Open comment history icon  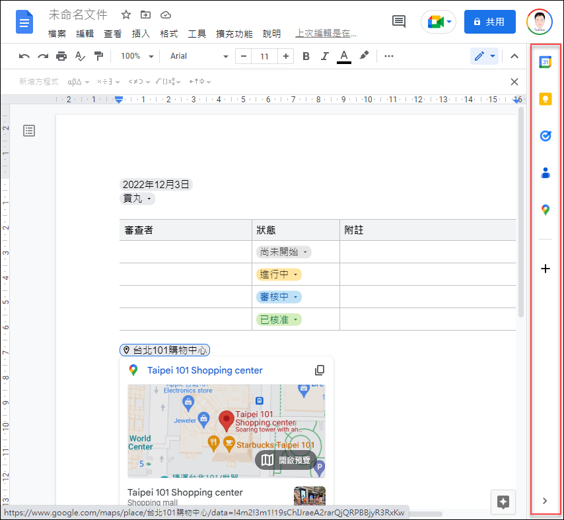coord(399,22)
